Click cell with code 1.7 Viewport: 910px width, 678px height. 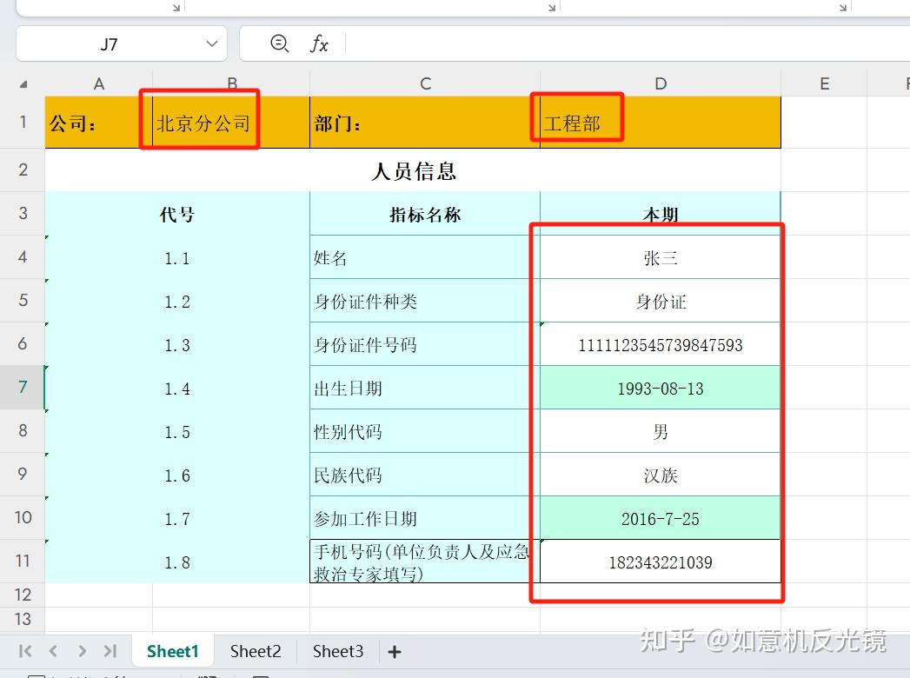click(x=177, y=518)
